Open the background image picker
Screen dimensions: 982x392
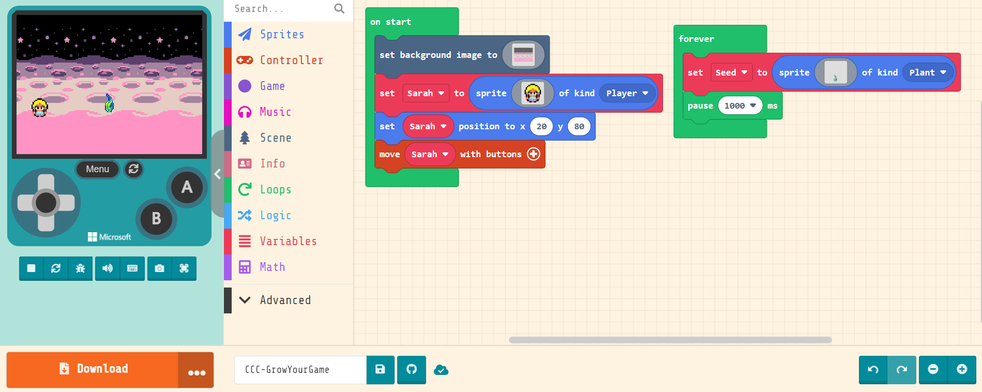tap(523, 55)
